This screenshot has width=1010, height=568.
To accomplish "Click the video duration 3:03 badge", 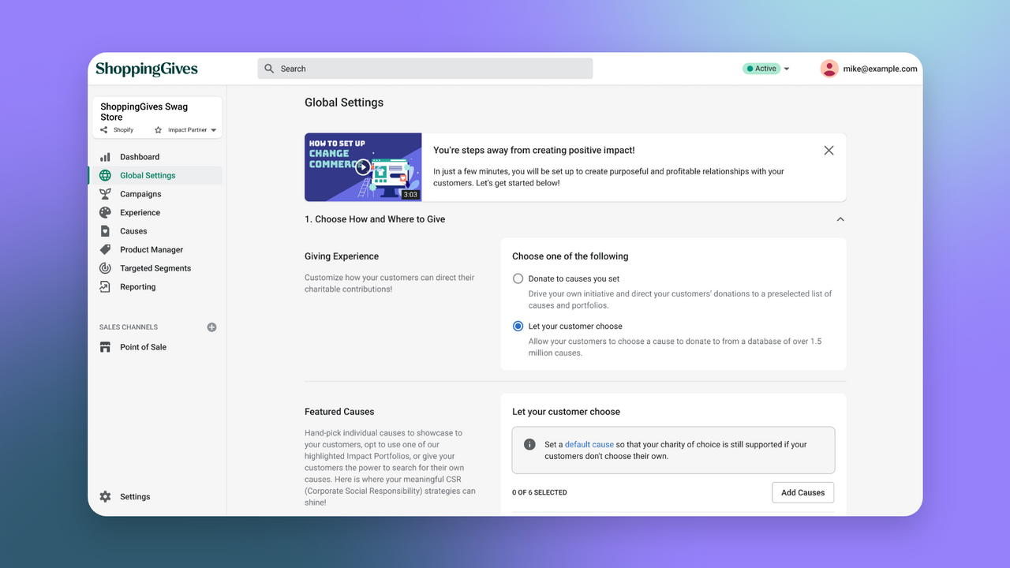I will 410,194.
